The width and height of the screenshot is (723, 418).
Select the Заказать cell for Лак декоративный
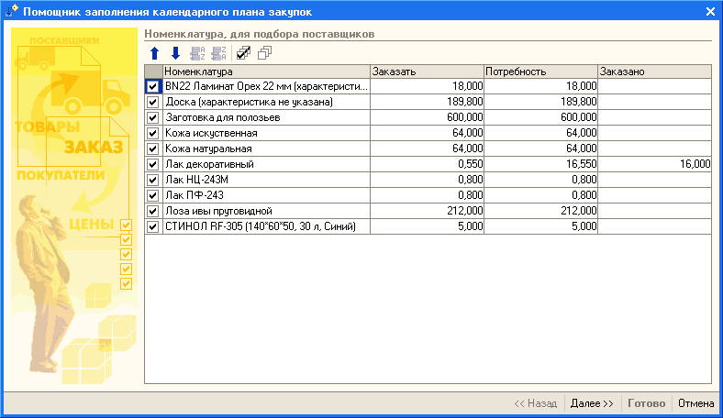click(x=427, y=164)
